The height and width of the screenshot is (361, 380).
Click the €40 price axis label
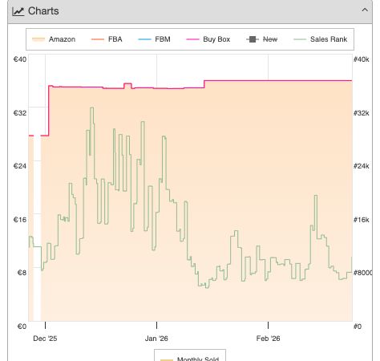(x=20, y=59)
